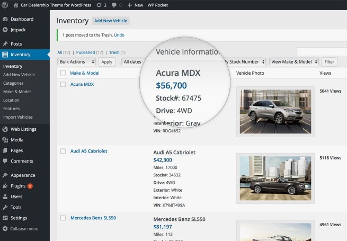
Task: Click the Comments bubble icon in sidebar
Action: tap(5, 161)
